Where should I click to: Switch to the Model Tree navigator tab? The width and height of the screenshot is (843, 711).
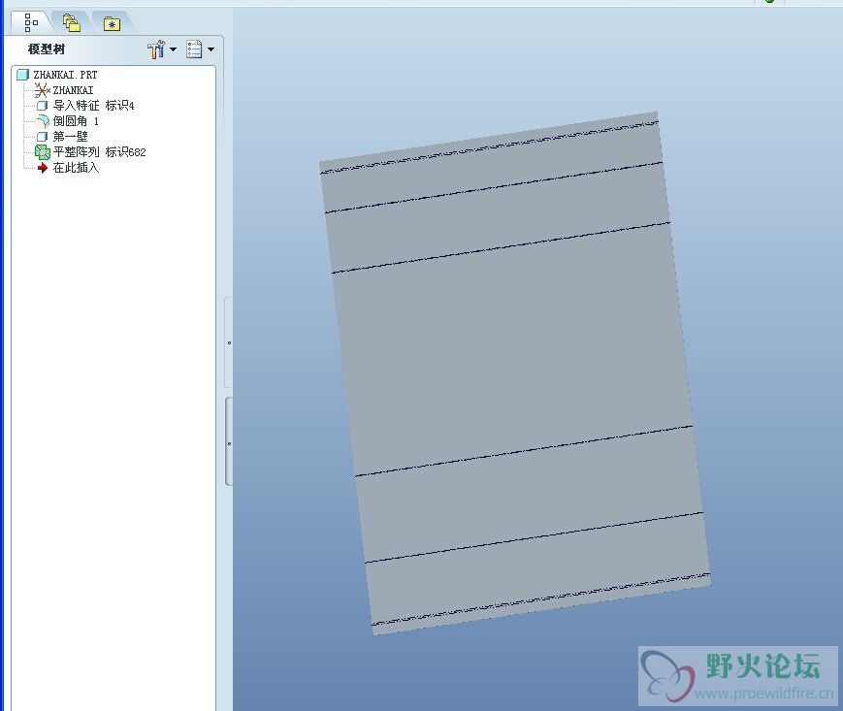click(31, 22)
